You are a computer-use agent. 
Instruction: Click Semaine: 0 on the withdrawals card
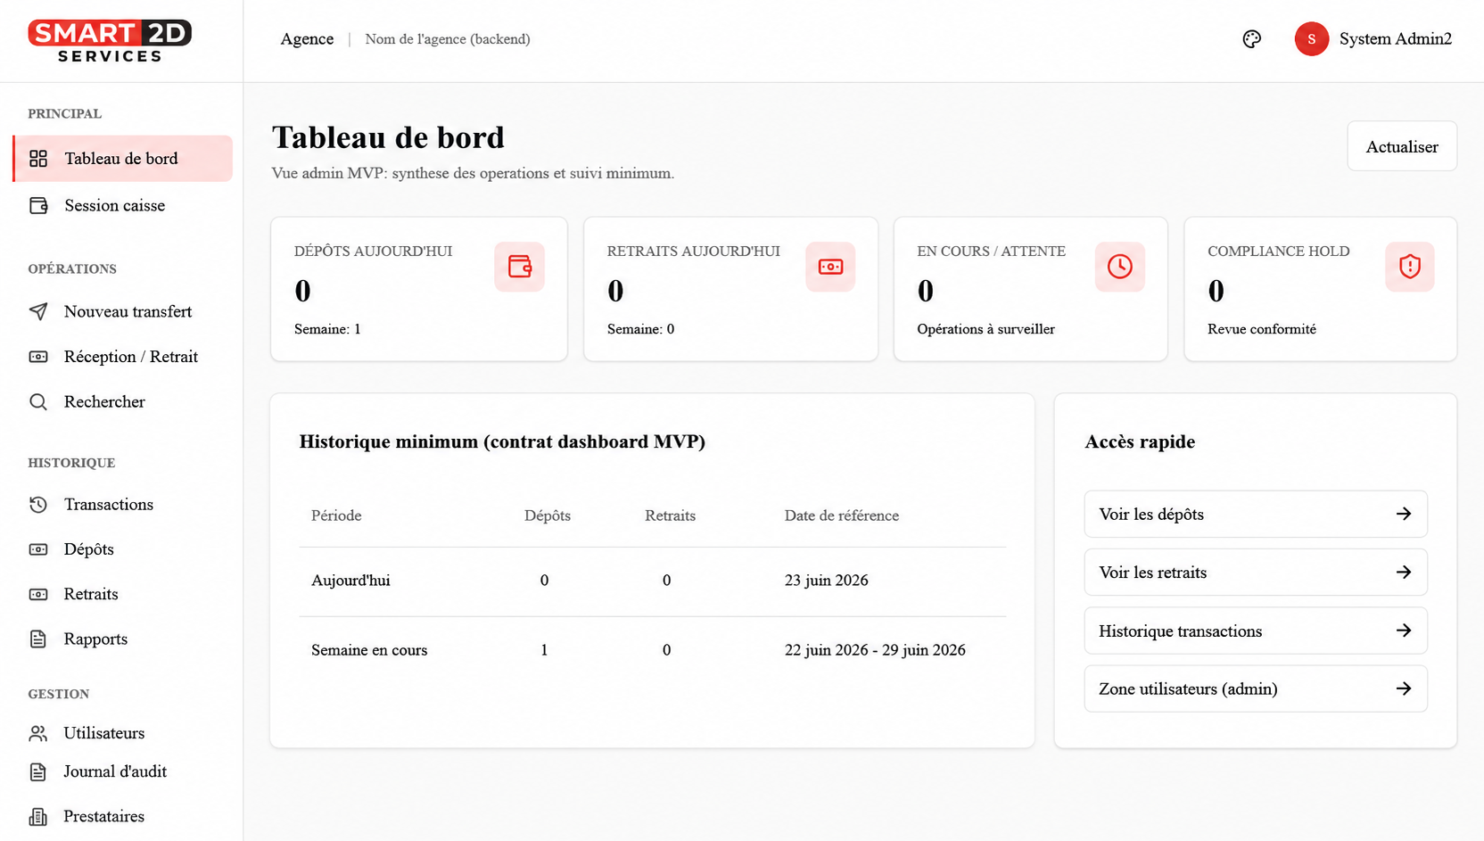[640, 329]
